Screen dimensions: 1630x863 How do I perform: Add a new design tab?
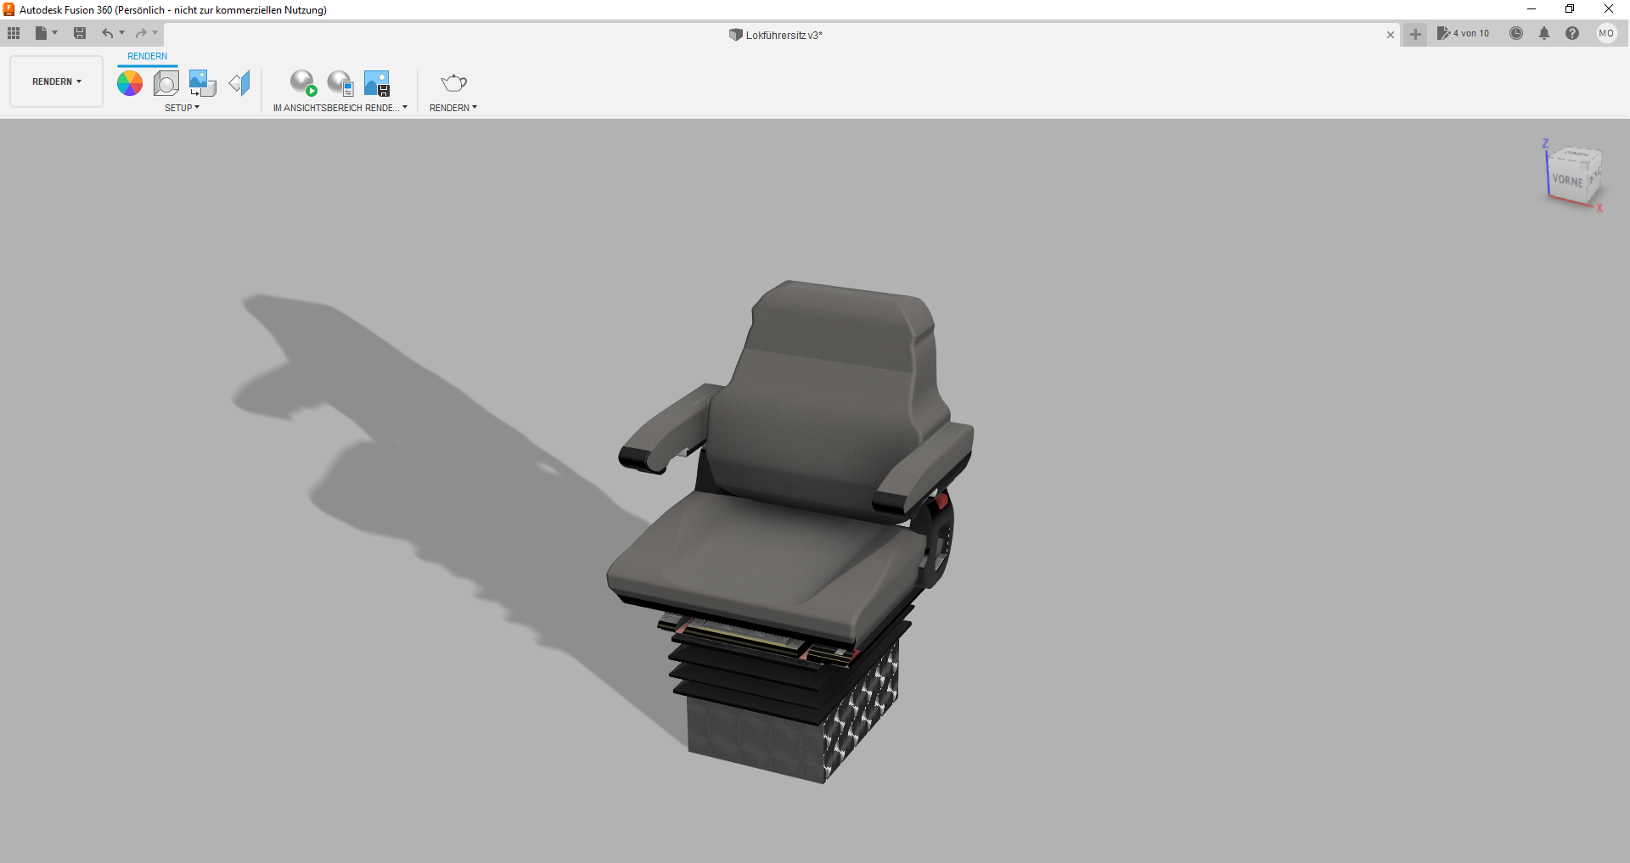[1415, 35]
